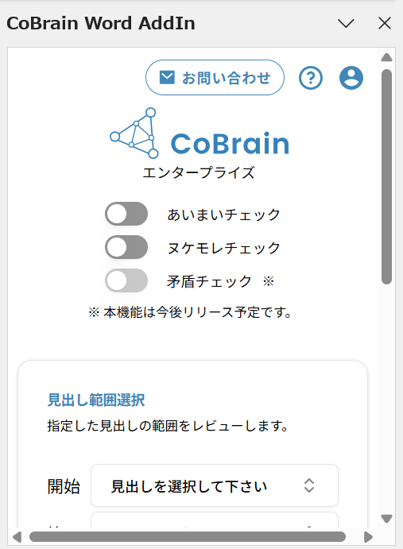
Task: Click the 見出し範囲選択 section heading
Action: point(96,400)
